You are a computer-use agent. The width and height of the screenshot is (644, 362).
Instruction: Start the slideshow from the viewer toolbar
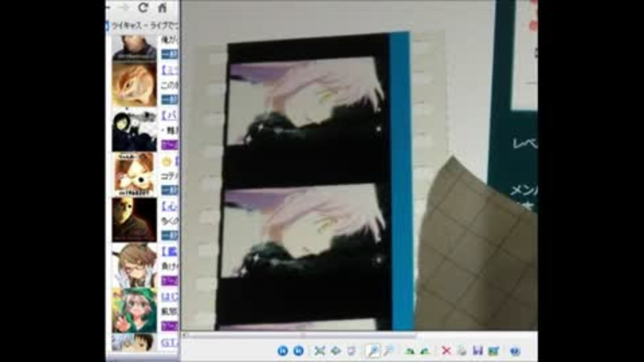(x=352, y=351)
